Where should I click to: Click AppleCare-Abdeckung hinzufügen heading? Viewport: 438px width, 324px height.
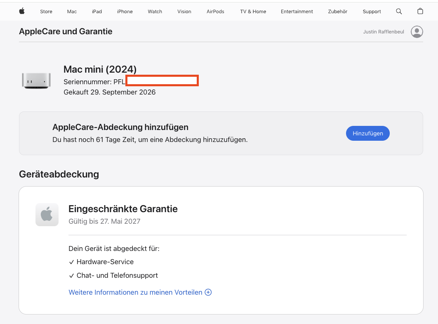[120, 127]
